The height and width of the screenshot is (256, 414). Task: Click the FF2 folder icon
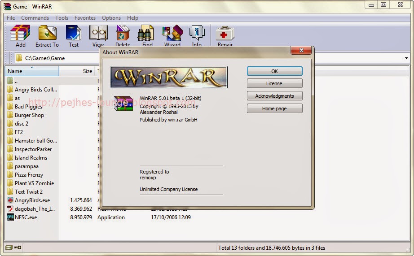click(10, 132)
